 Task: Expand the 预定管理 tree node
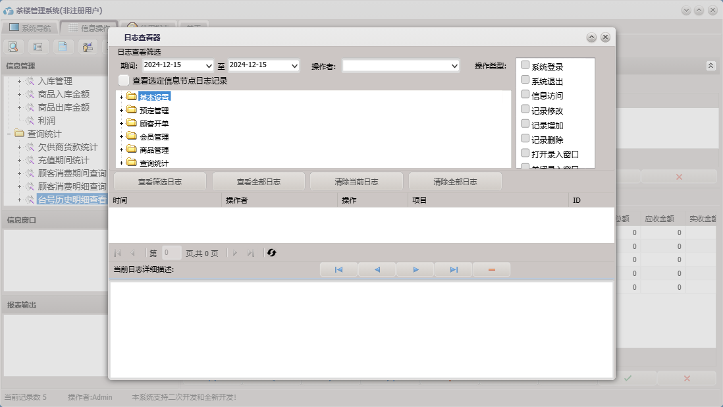[x=121, y=110]
